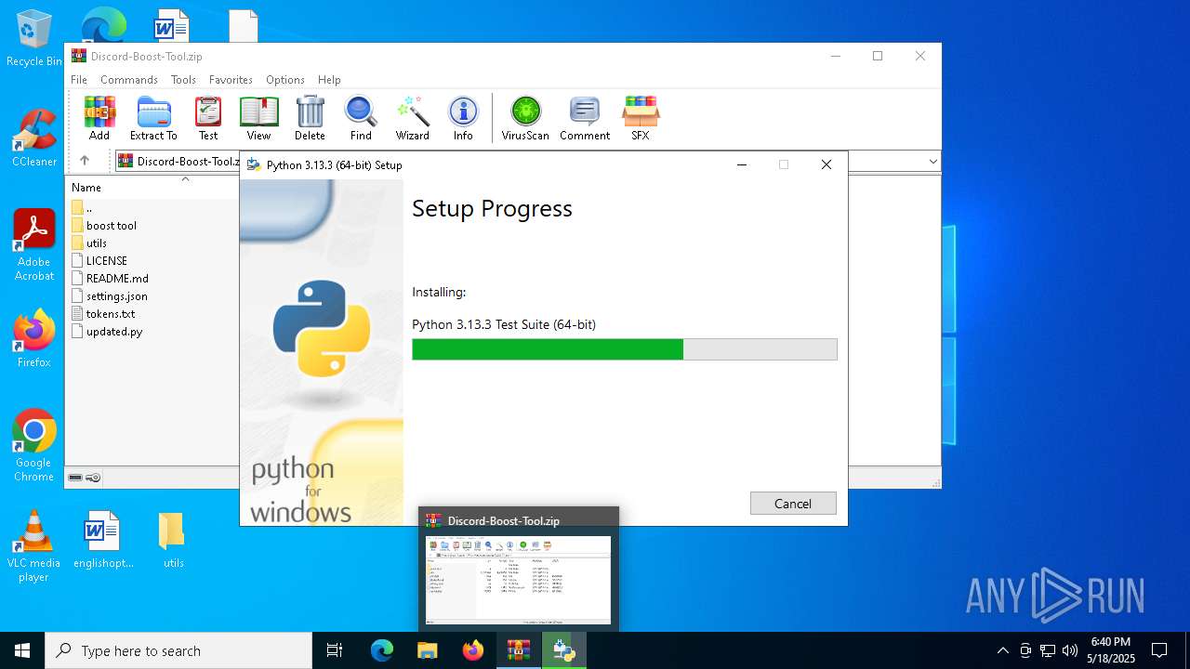Open the Commands menu
The width and height of the screenshot is (1190, 669).
[x=129, y=80]
